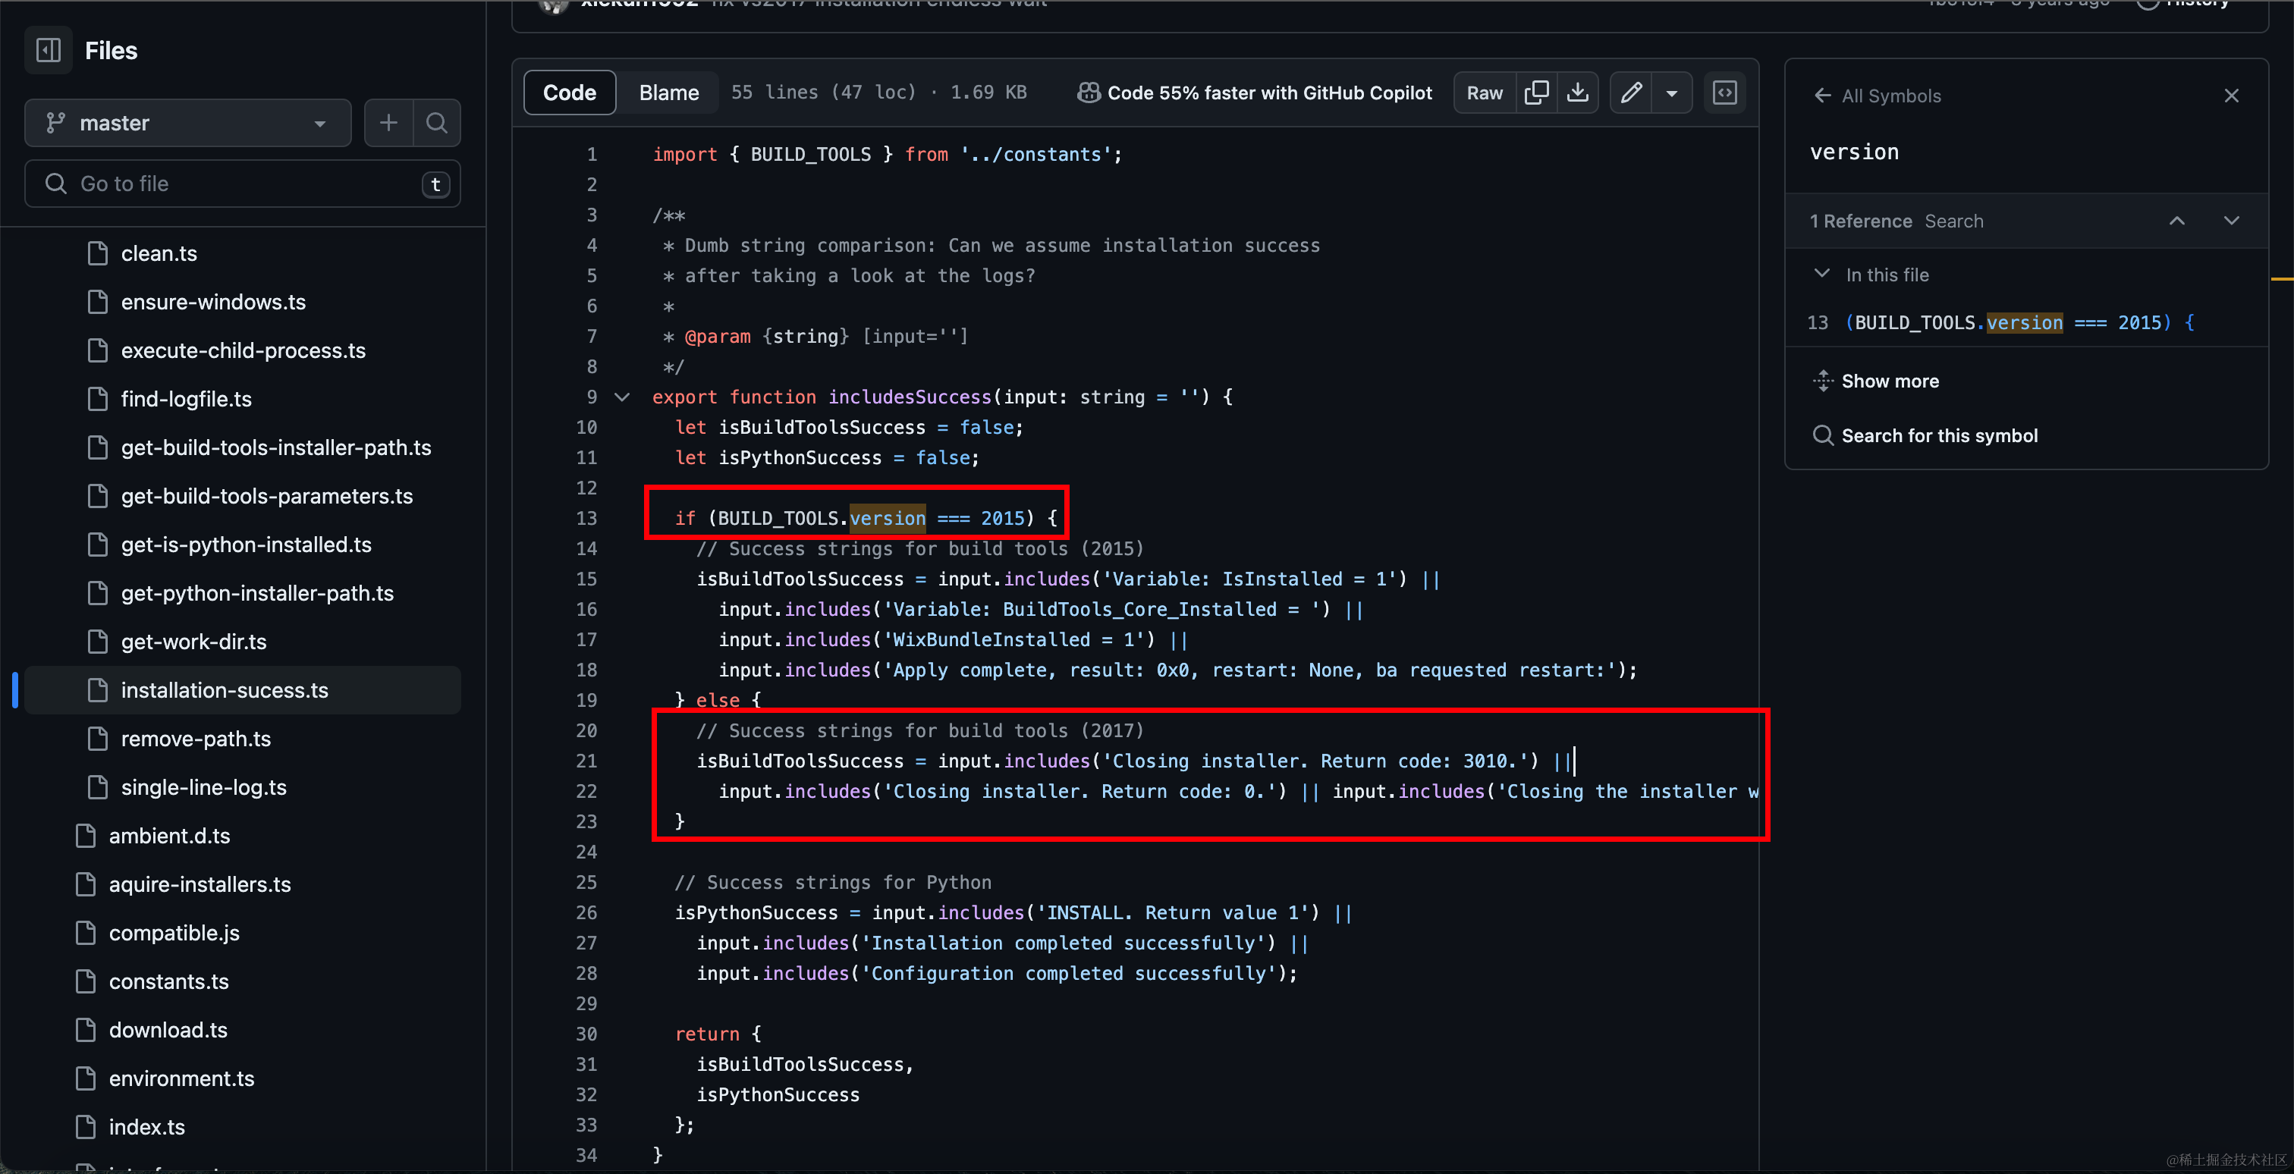The image size is (2294, 1174).
Task: Open ensure-windows.ts file
Action: coord(214,302)
